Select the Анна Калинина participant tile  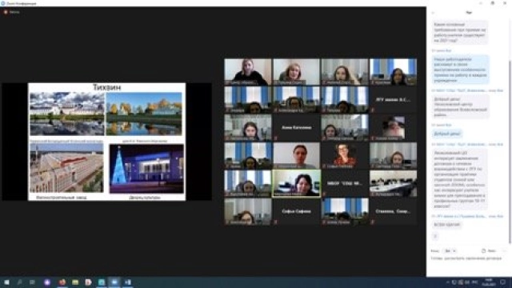tap(296, 127)
